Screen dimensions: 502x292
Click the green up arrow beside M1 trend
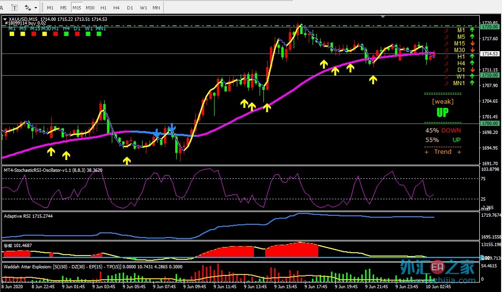click(x=472, y=30)
